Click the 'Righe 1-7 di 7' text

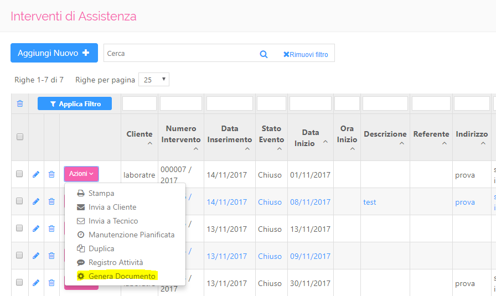[39, 80]
